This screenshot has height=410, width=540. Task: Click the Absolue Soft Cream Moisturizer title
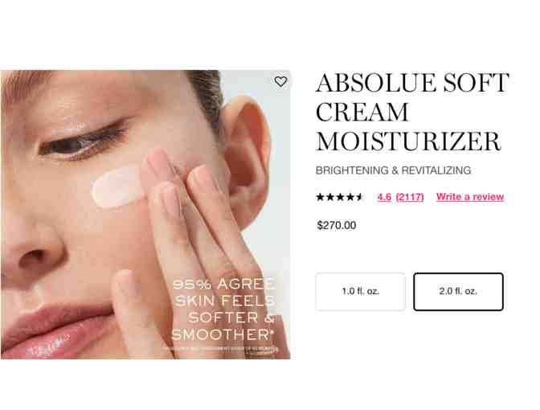(412, 112)
